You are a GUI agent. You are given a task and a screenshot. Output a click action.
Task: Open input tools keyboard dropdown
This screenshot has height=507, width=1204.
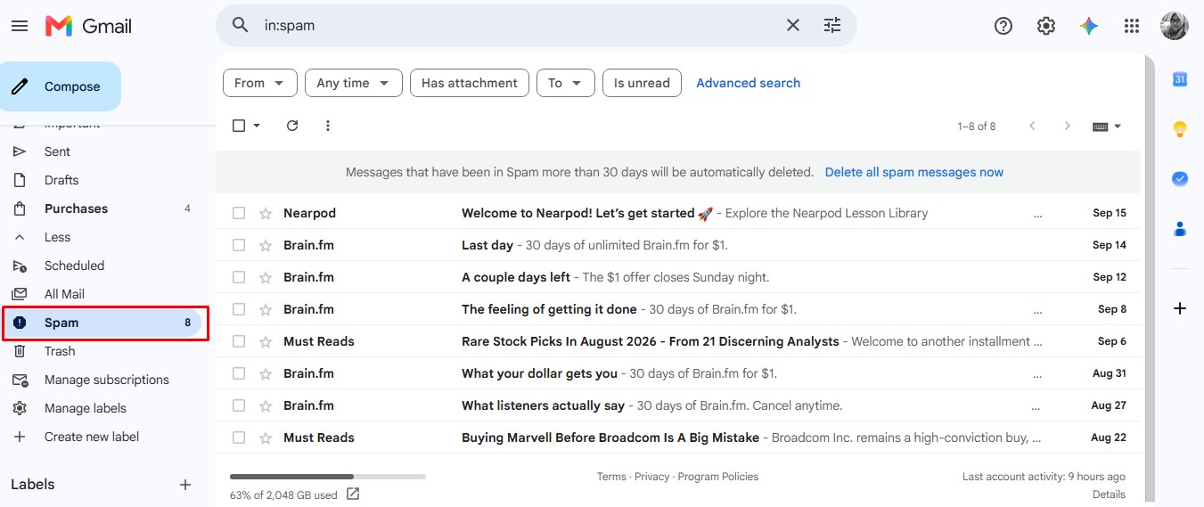[1107, 127]
